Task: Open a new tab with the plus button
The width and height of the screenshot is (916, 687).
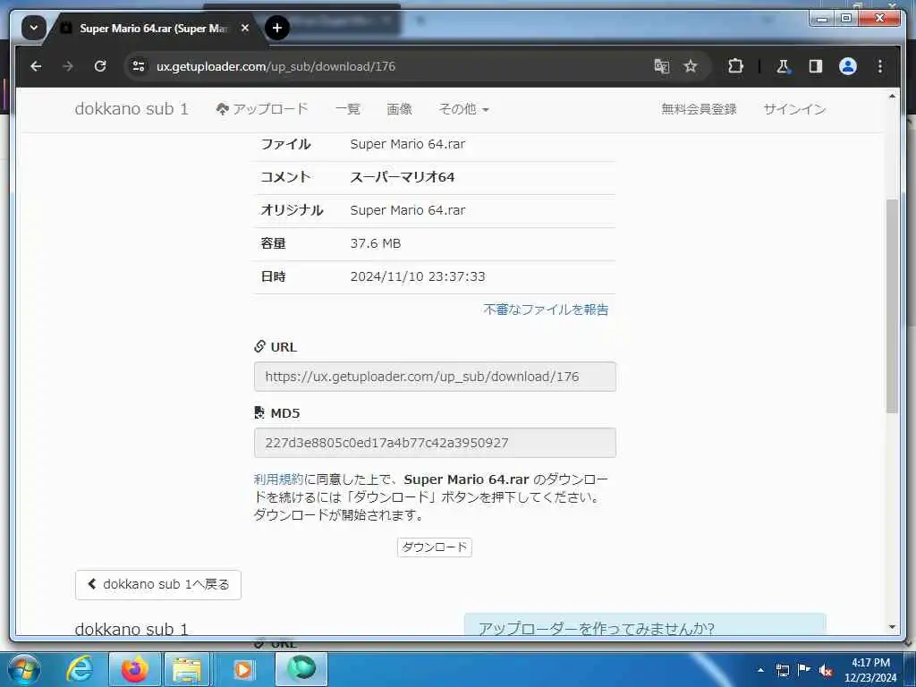Action: click(x=277, y=28)
